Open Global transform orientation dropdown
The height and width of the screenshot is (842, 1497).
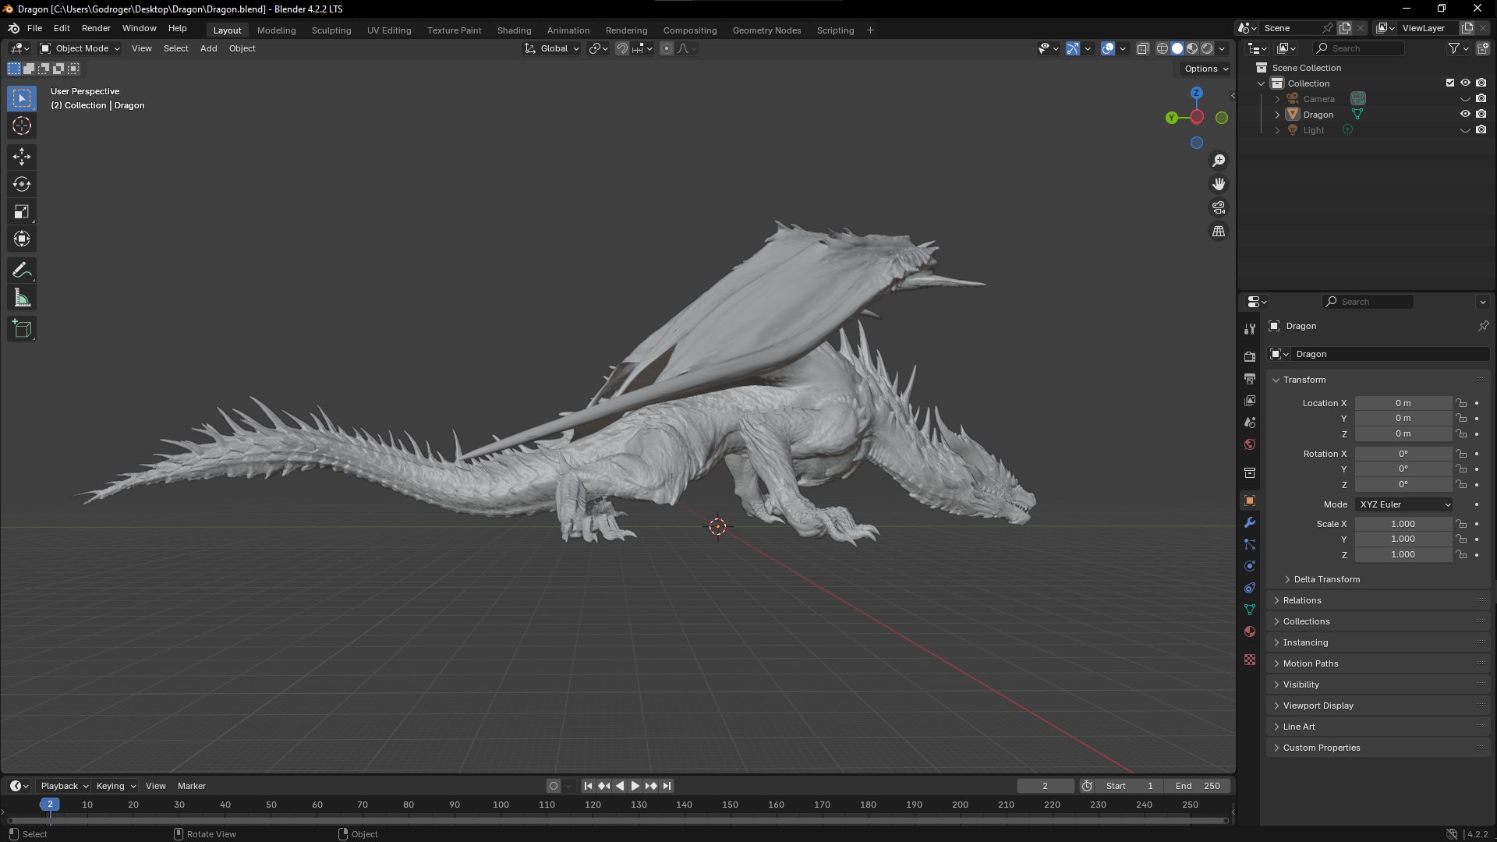(552, 48)
